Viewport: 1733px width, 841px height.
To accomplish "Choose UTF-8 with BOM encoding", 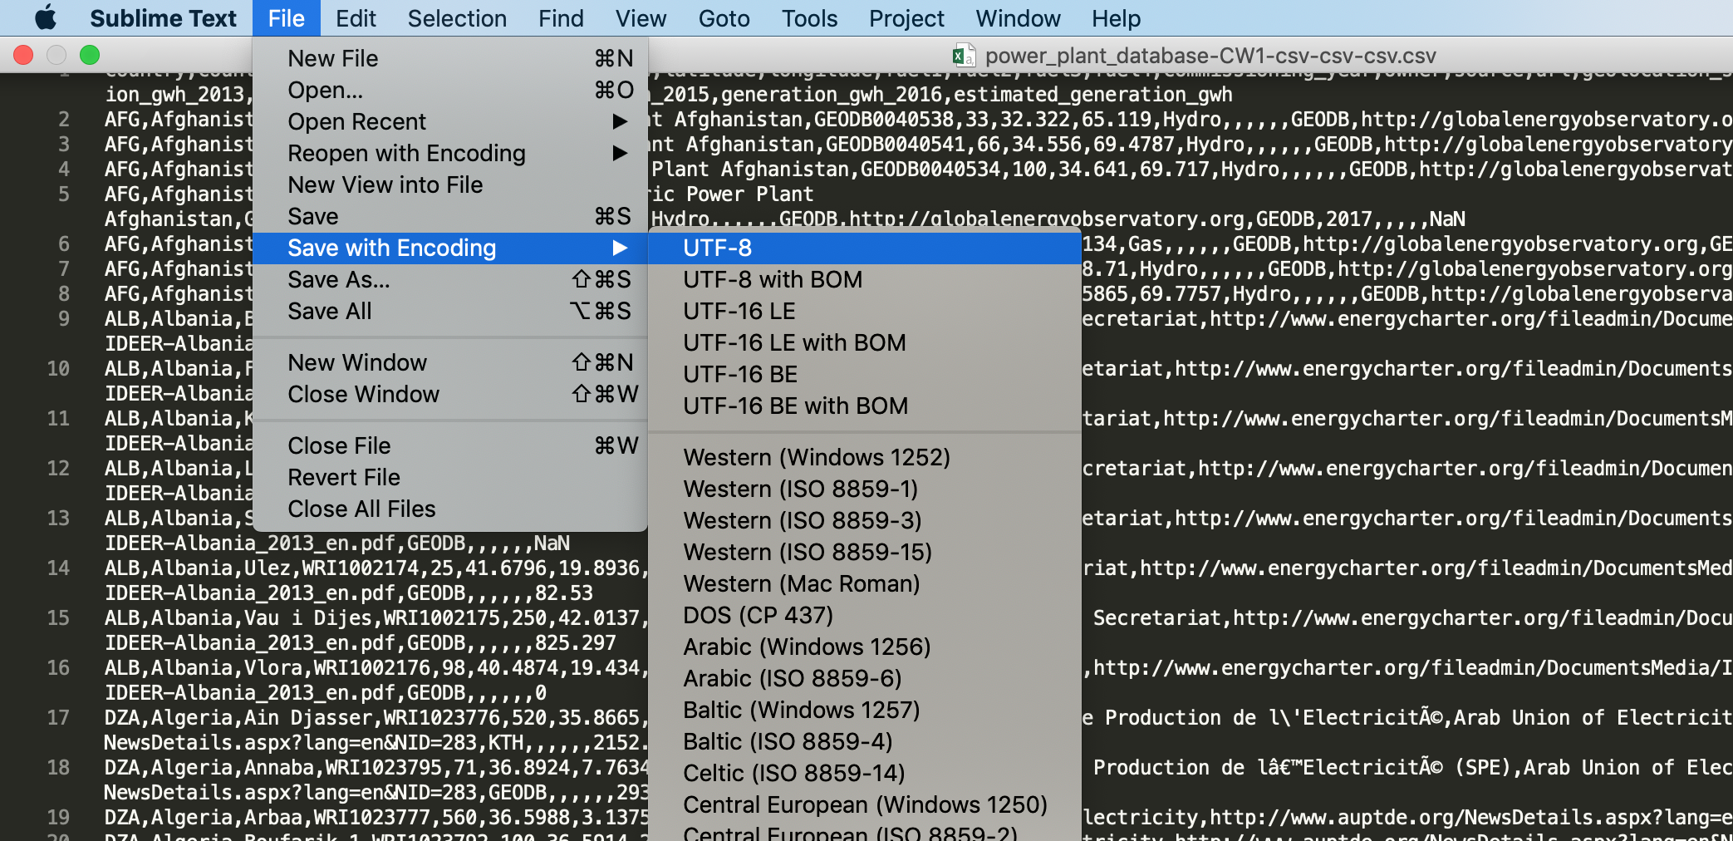I will [x=772, y=279].
